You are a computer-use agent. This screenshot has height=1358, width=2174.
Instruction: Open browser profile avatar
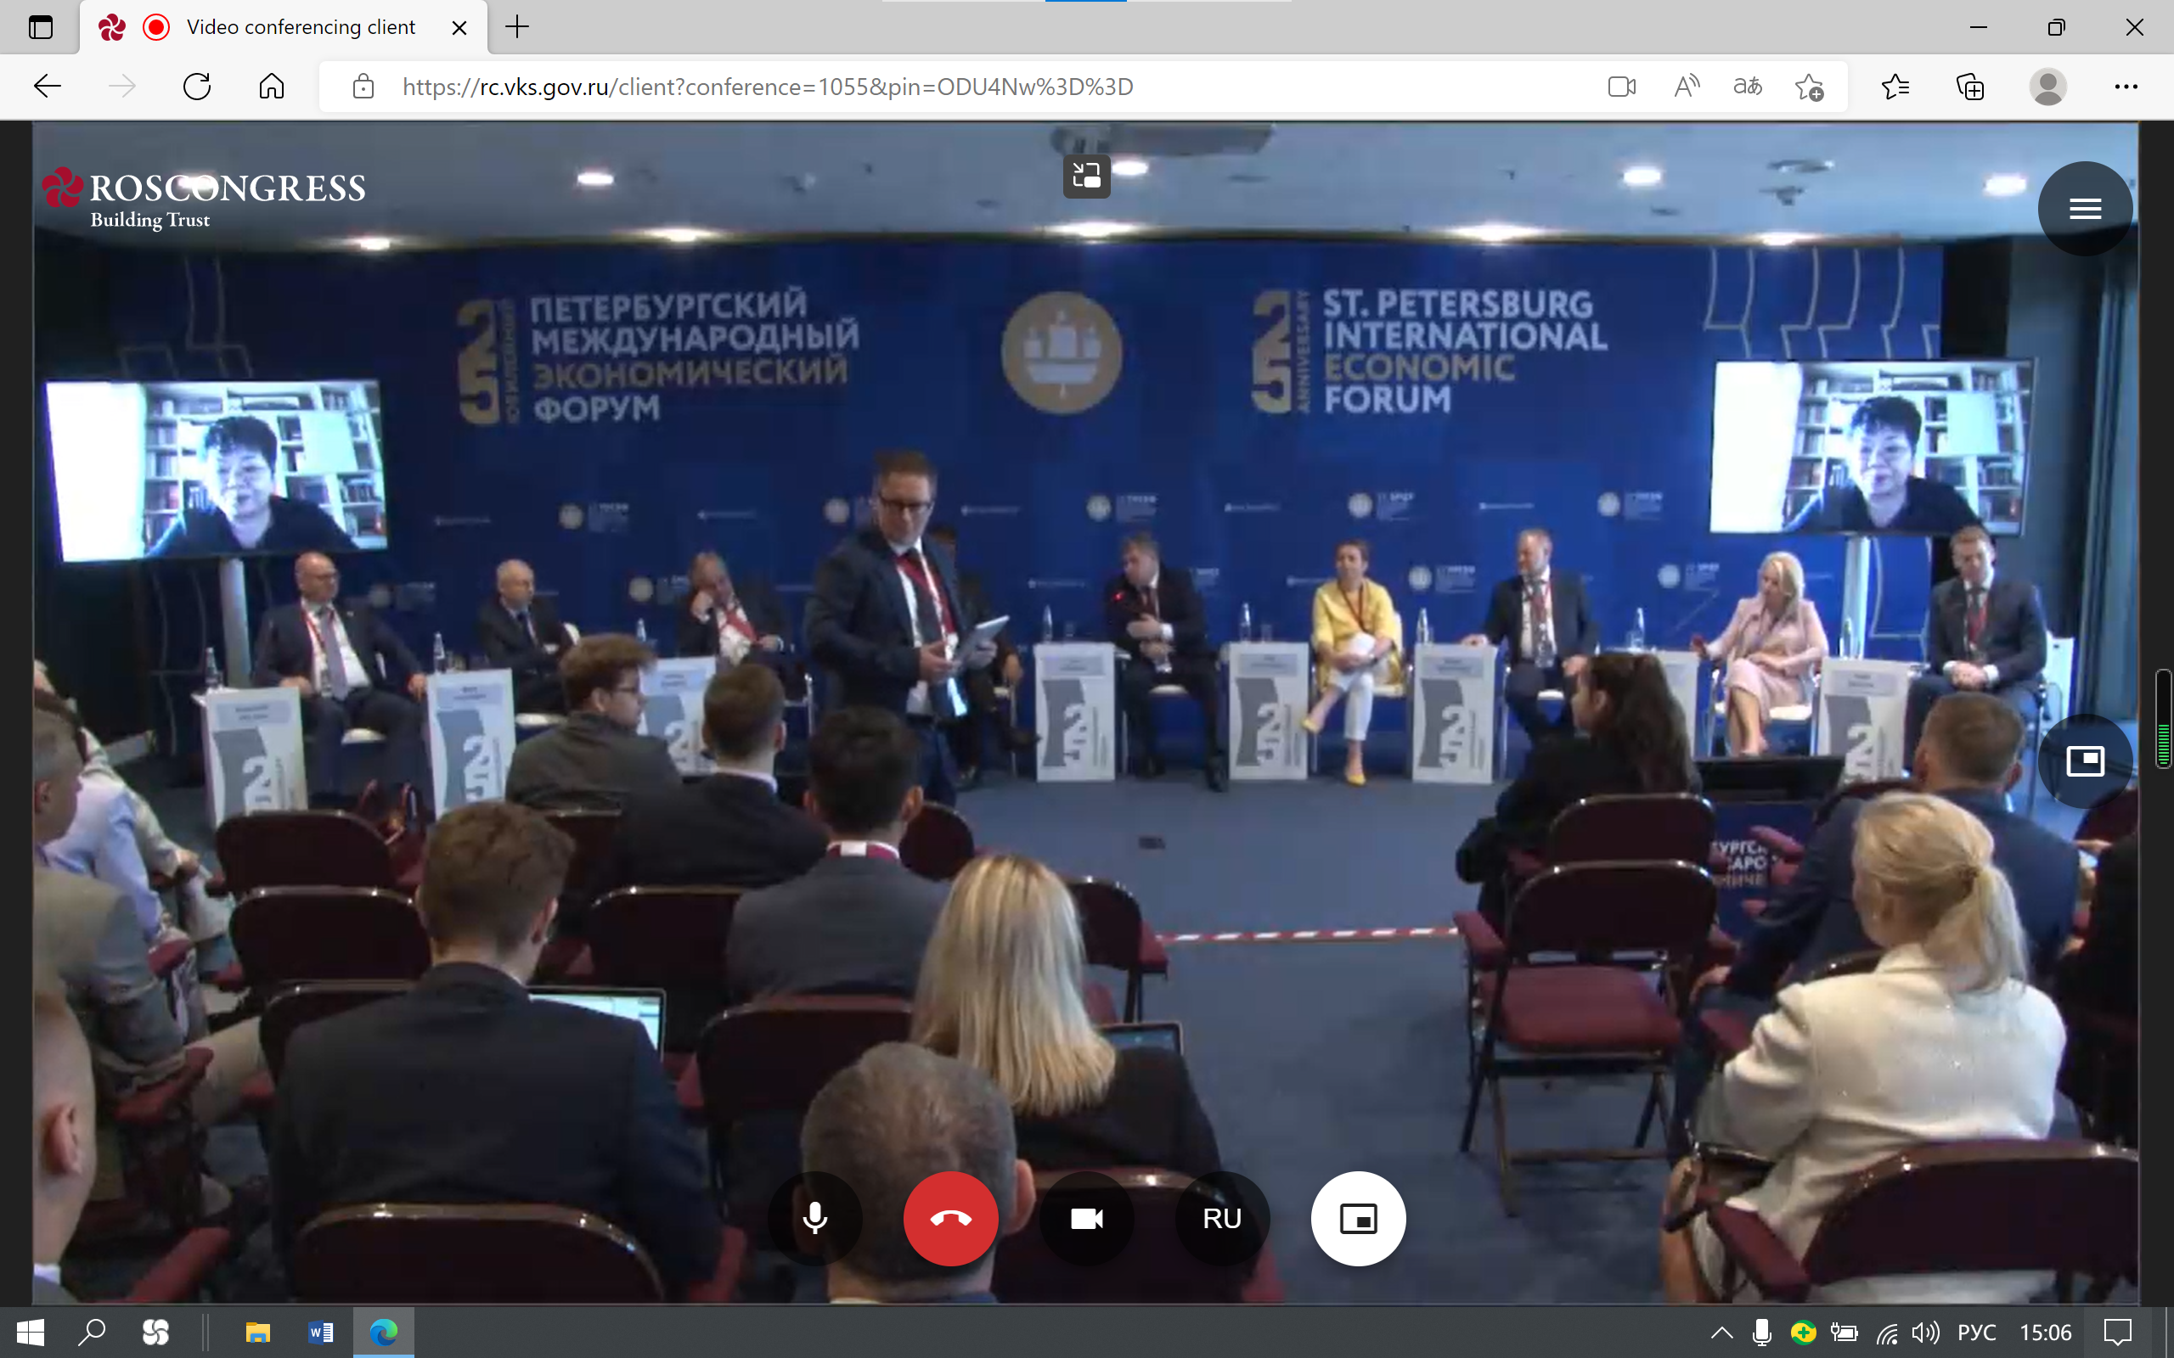point(2047,87)
